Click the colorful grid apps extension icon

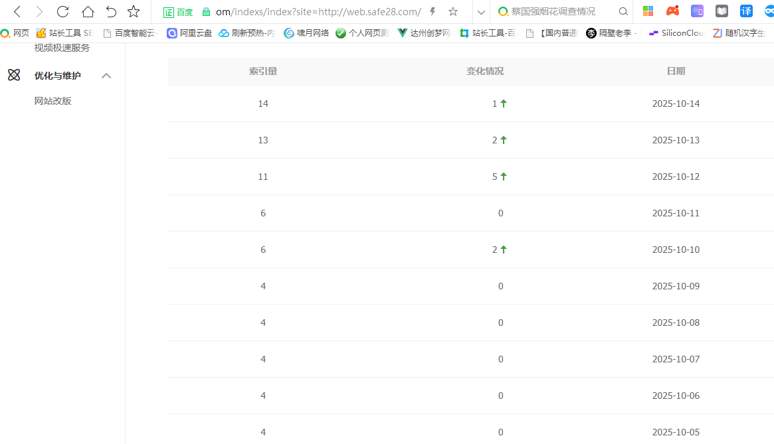click(648, 11)
